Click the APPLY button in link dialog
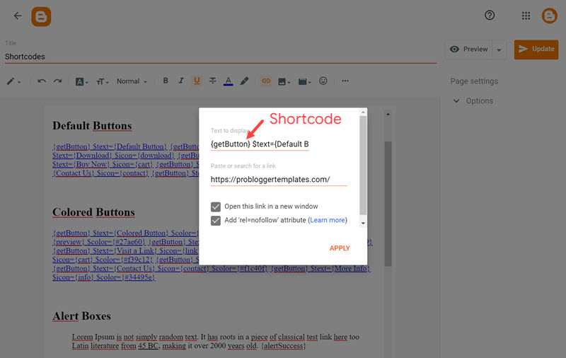566x358 pixels. point(340,248)
